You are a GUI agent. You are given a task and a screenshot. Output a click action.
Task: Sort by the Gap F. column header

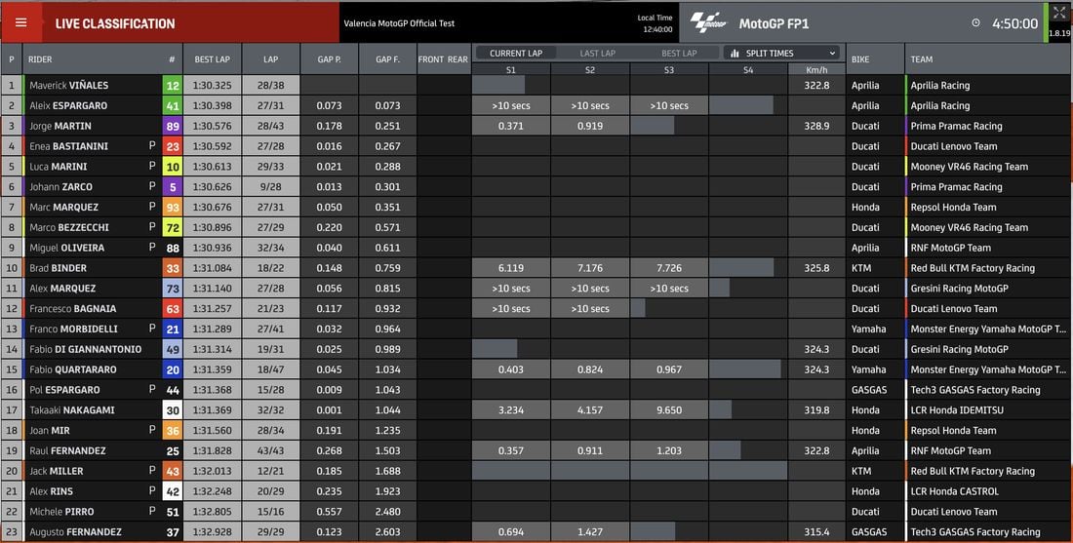point(387,59)
